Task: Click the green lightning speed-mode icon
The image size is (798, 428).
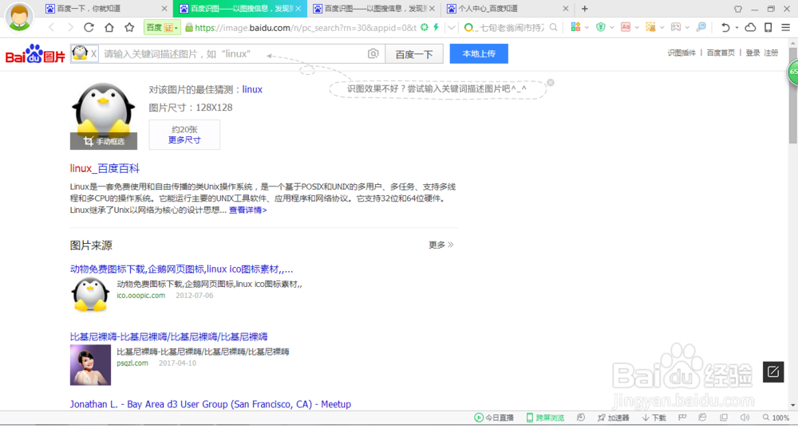Action: (437, 27)
